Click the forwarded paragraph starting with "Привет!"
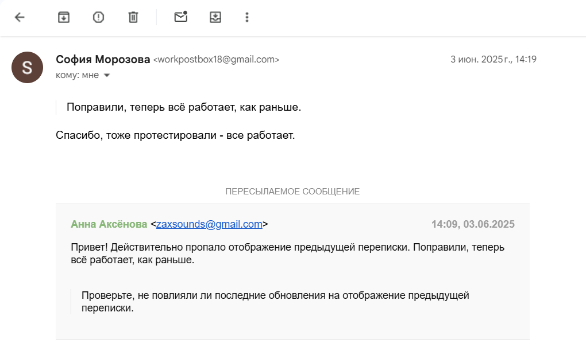 coord(276,253)
